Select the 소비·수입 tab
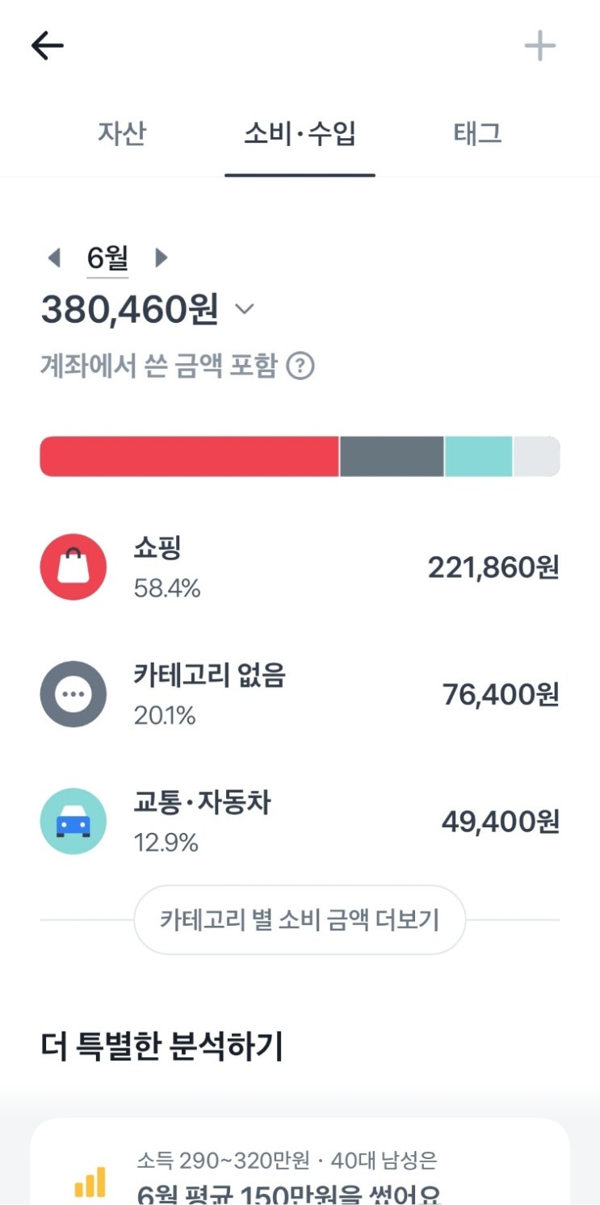600x1205 pixels. [300, 133]
